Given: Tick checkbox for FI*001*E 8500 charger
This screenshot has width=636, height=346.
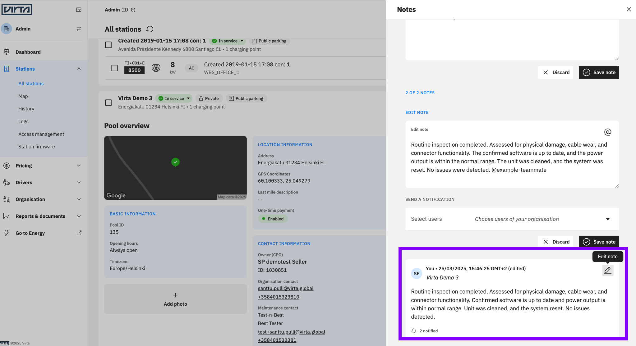Looking at the screenshot, I should tap(115, 68).
